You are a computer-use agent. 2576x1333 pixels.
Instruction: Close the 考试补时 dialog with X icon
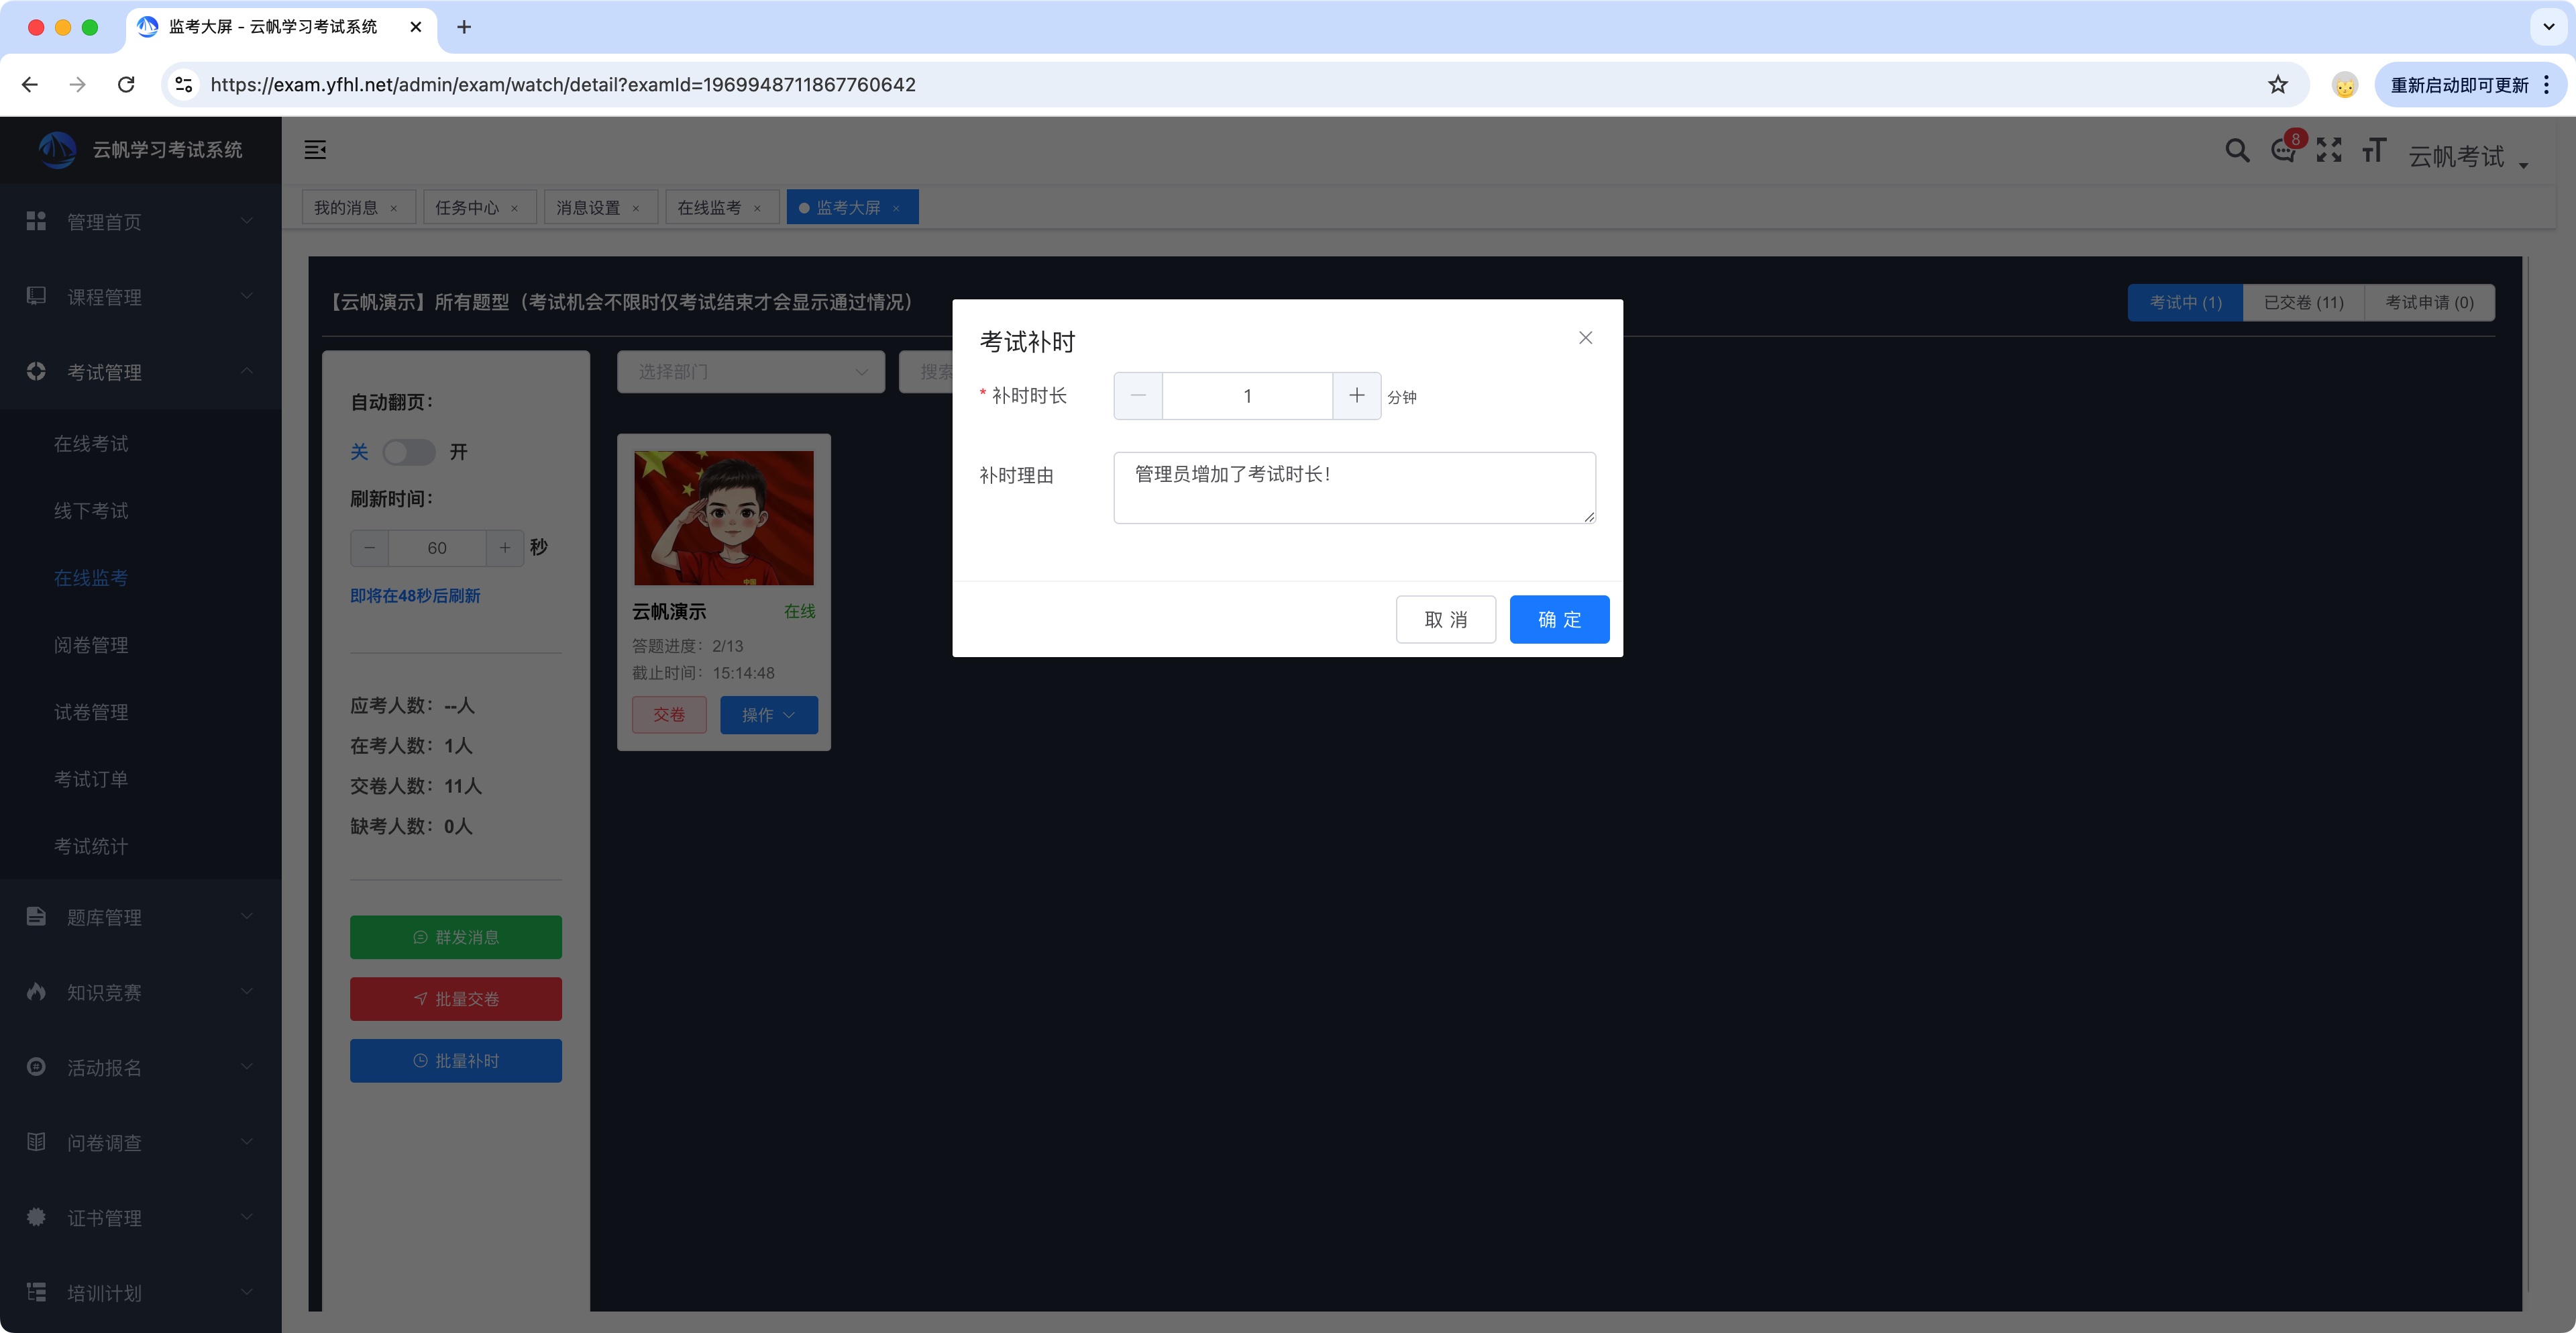tap(1585, 338)
